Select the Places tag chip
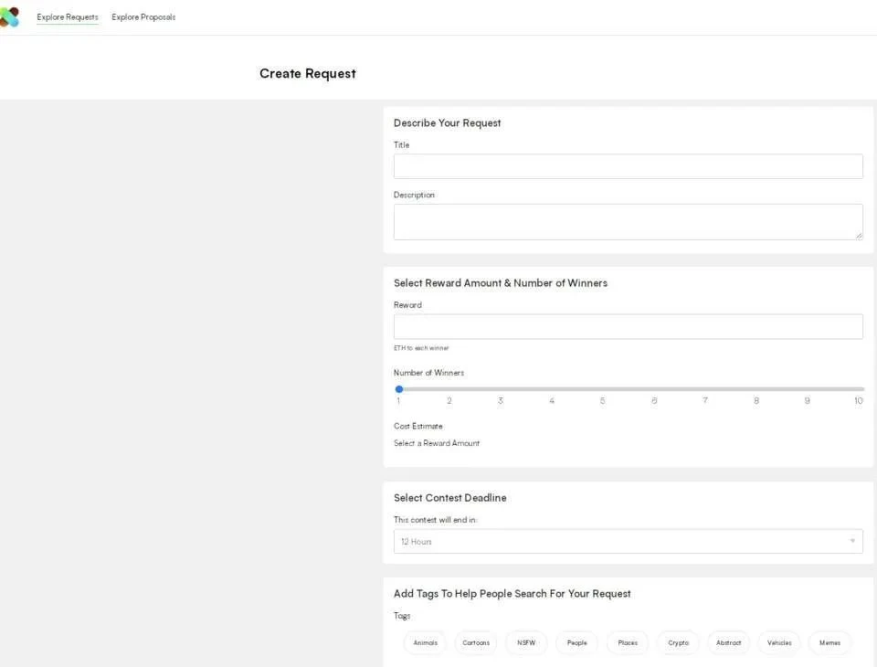This screenshot has height=667, width=877. (x=628, y=643)
